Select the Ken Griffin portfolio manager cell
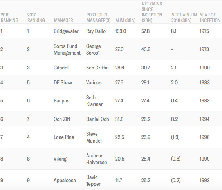 pos(97,68)
